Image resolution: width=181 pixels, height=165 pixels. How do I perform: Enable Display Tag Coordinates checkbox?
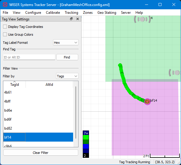[5, 27]
